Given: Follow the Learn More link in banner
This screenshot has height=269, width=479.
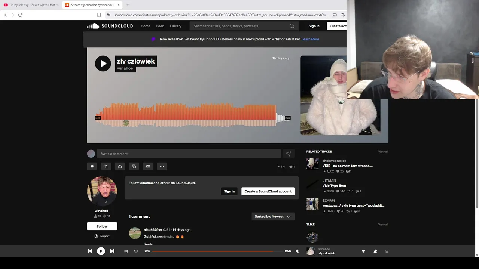Looking at the screenshot, I should pyautogui.click(x=310, y=39).
